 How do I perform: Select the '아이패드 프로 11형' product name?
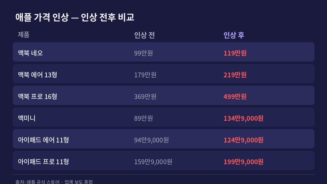[x=43, y=162]
